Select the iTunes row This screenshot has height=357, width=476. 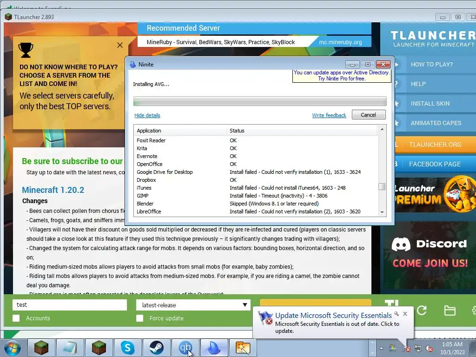point(256,188)
